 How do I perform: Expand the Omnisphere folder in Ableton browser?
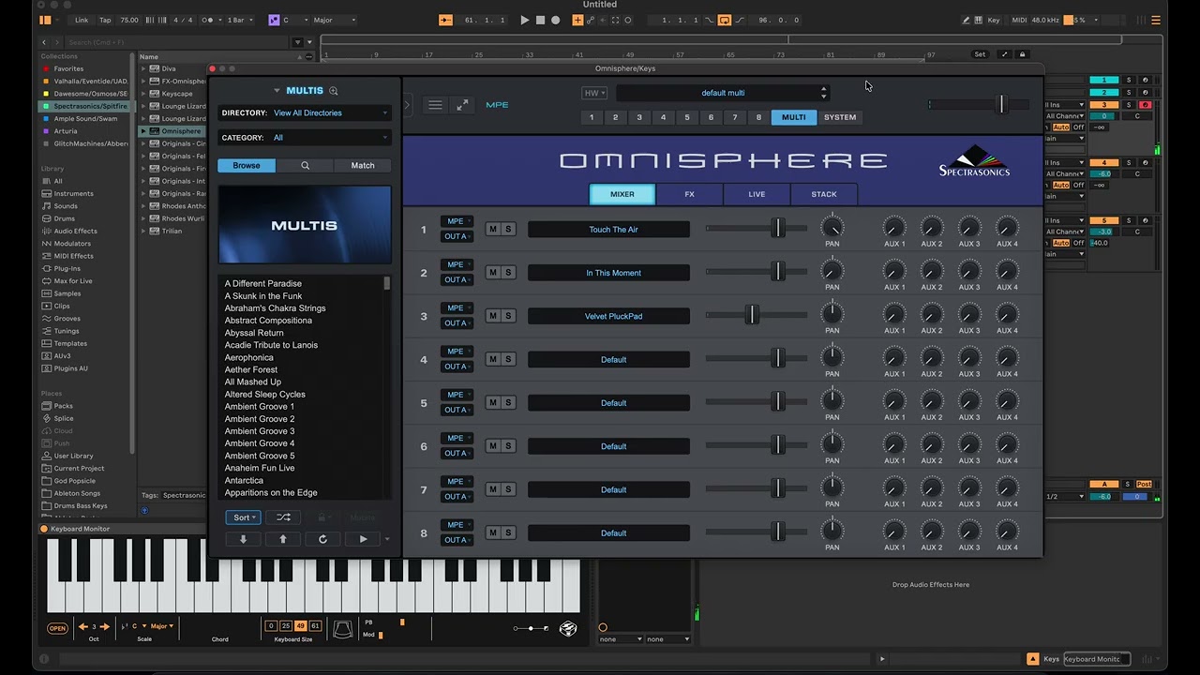pos(143,131)
